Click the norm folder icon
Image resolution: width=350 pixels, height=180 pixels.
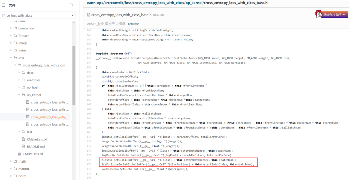click(x=15, y=176)
